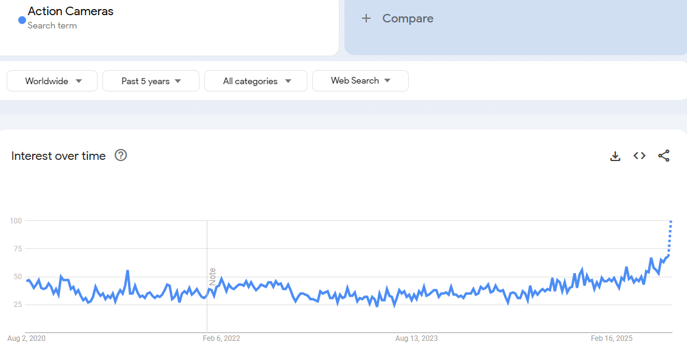Click the dotted forecast line at chart end

(x=670, y=236)
